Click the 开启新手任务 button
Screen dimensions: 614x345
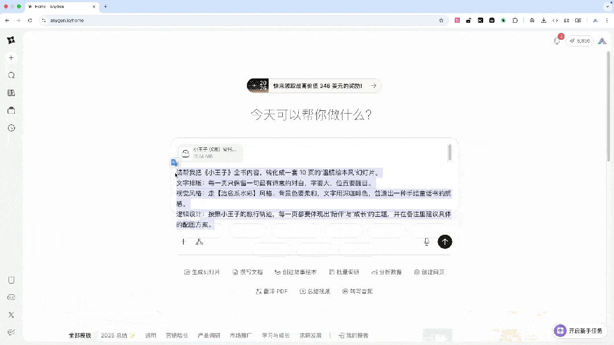[x=579, y=330]
